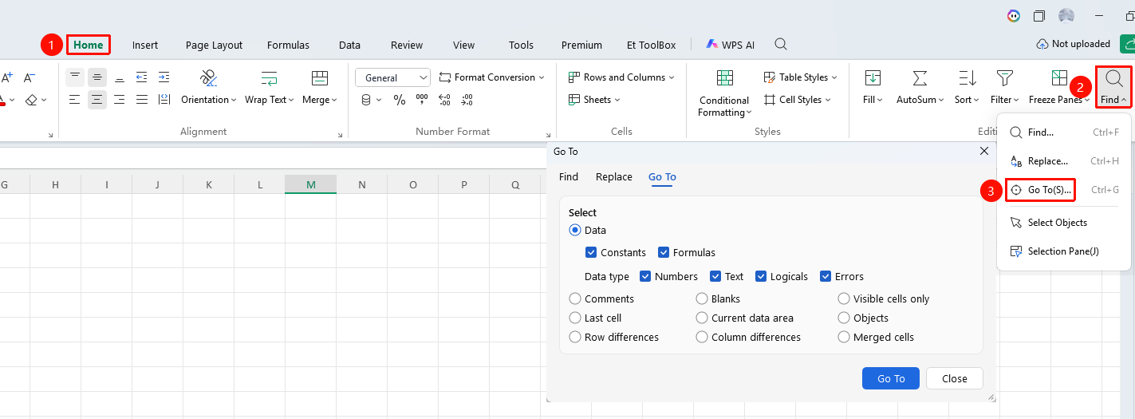This screenshot has width=1135, height=419.
Task: Click the Wrap Text icon
Action: point(270,78)
